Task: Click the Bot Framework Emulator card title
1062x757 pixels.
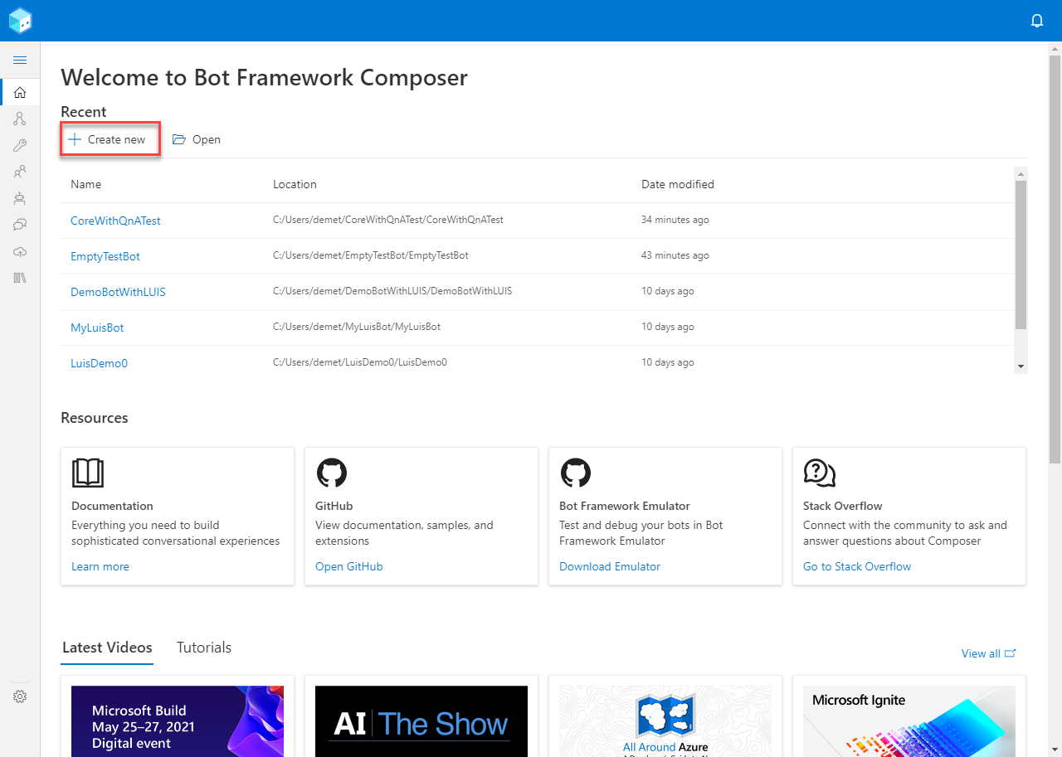Action: click(625, 506)
